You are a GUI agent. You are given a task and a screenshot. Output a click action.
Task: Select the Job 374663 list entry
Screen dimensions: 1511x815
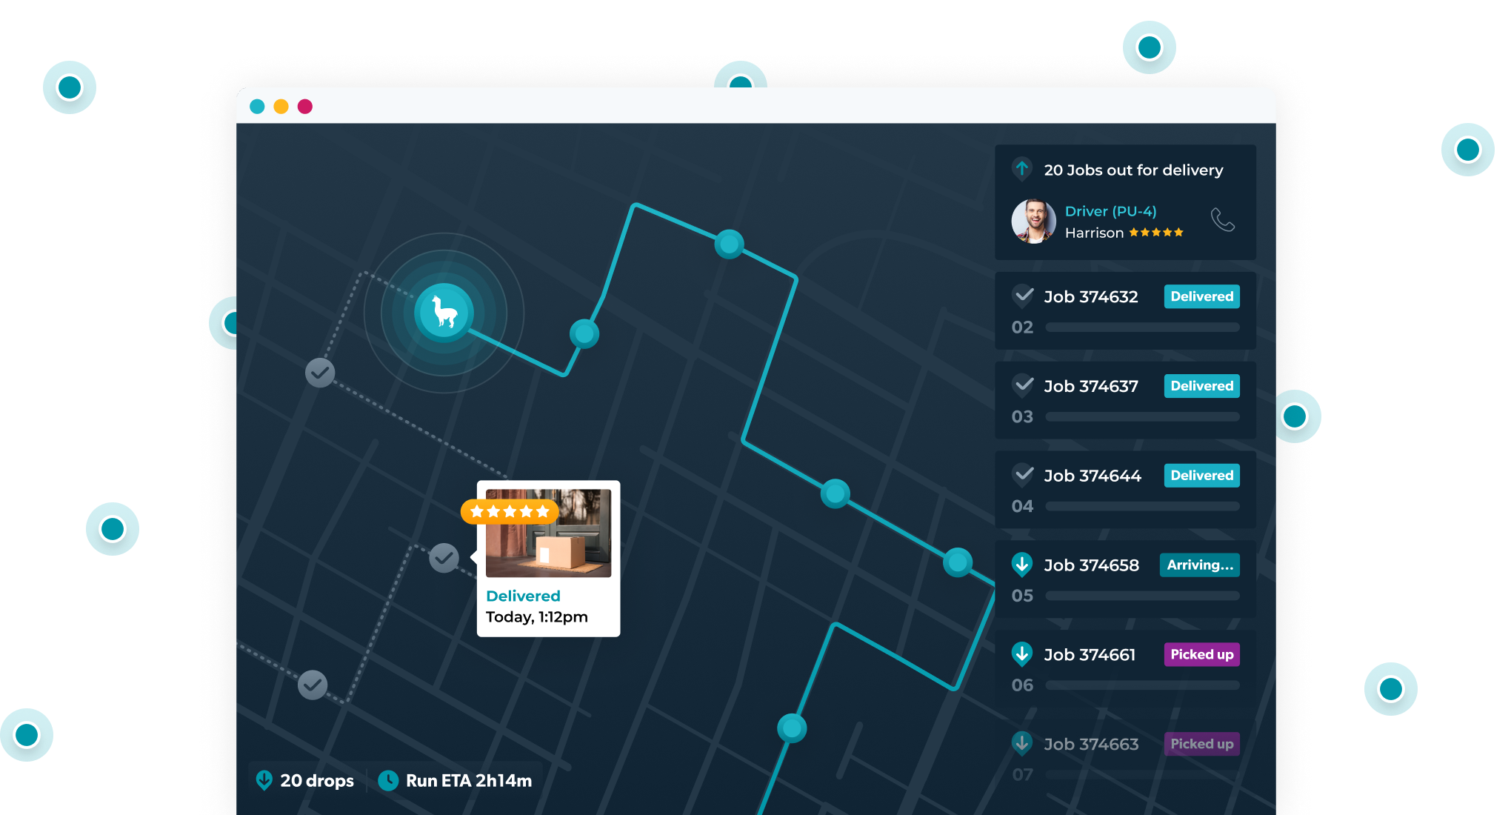(1091, 744)
